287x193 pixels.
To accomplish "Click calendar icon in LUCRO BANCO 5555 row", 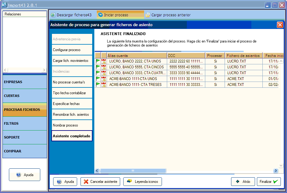I will tap(104, 67).
